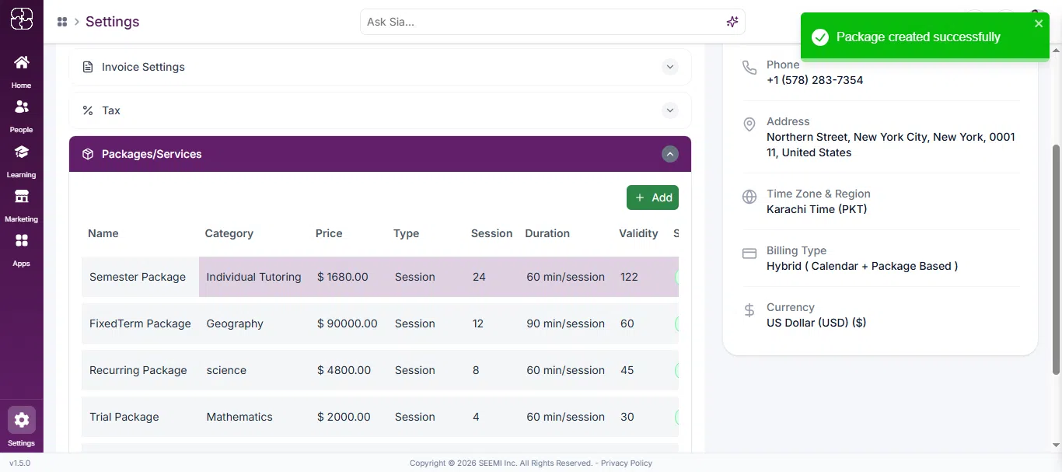Select the Recurring Package row name
Viewport: 1062px width, 472px height.
click(x=138, y=370)
